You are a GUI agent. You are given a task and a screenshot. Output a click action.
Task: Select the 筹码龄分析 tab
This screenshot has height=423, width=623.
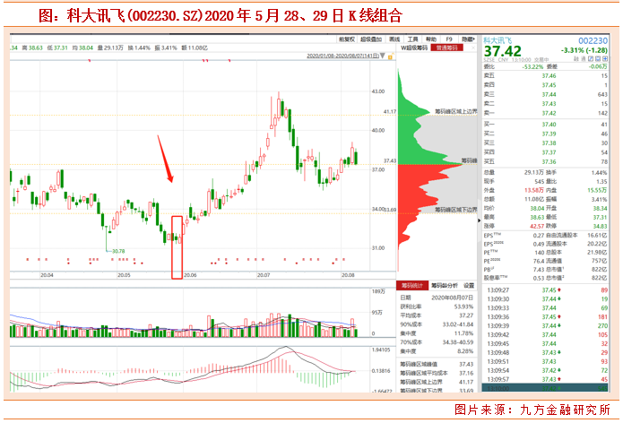tap(445, 285)
